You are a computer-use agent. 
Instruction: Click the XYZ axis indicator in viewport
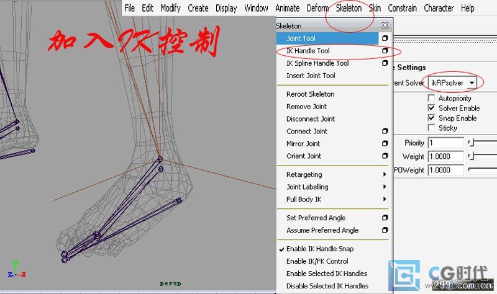pos(17,269)
